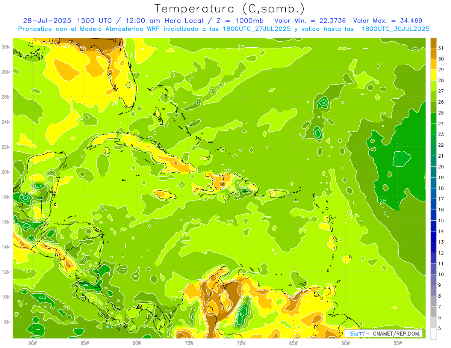Screen dimensions: 451x348
Task: Click the 90W longitude axis label
Action: coord(32,343)
